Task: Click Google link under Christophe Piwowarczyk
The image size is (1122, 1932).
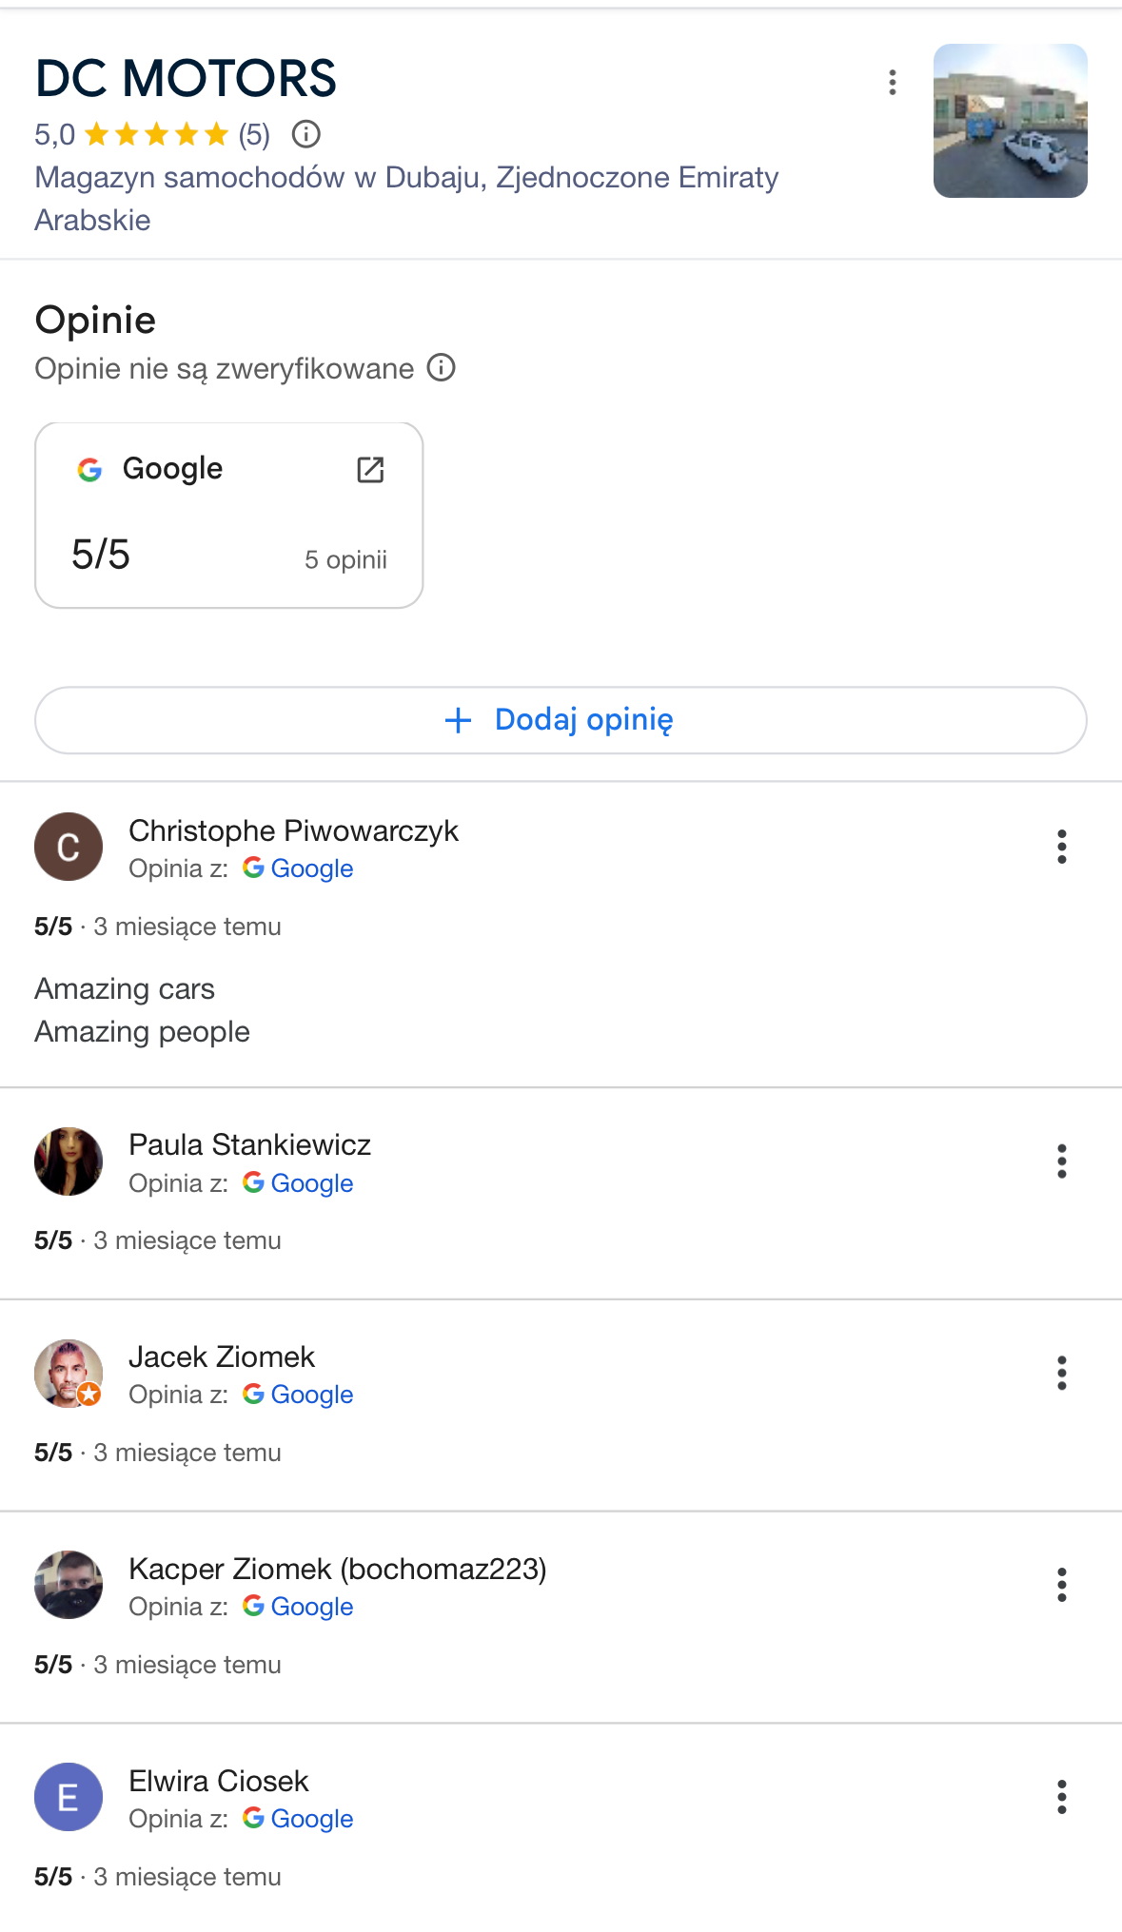Action: (311, 868)
